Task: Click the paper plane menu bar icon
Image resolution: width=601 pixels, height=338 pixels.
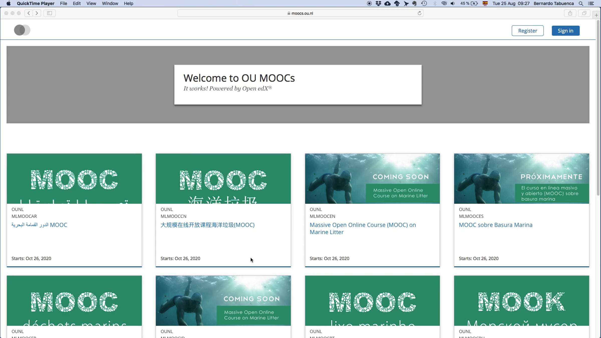Action: point(406,4)
